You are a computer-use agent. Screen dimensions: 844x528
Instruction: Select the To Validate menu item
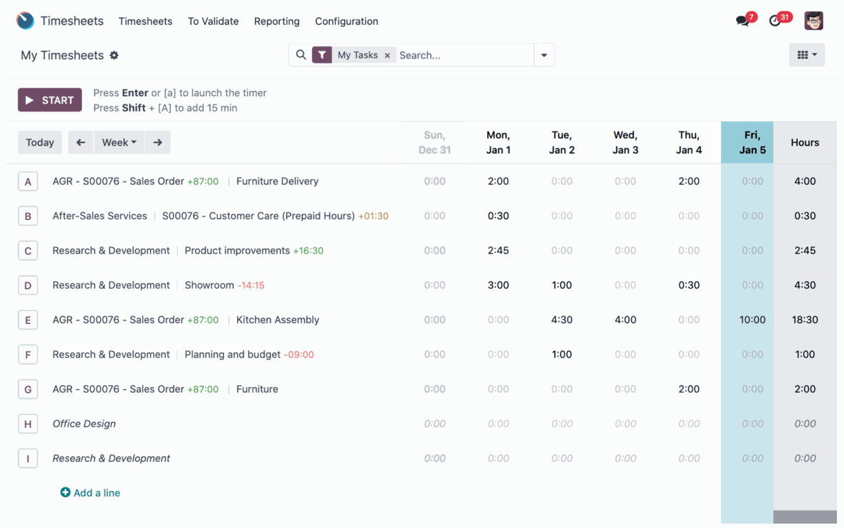tap(213, 21)
